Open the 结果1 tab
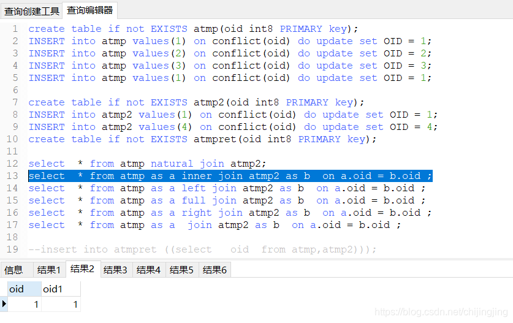 coord(49,270)
